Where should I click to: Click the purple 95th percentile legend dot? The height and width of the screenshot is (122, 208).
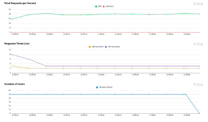pyautogui.click(x=106, y=47)
